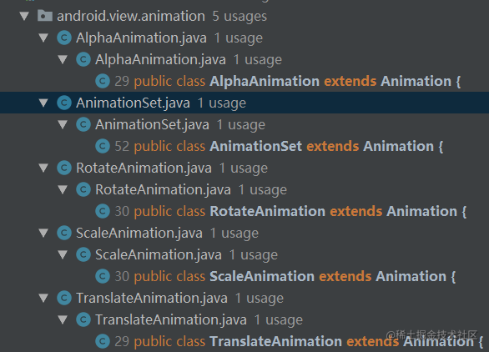
Task: Click class icon of top-level AlphaAnimation.java
Action: [64, 38]
